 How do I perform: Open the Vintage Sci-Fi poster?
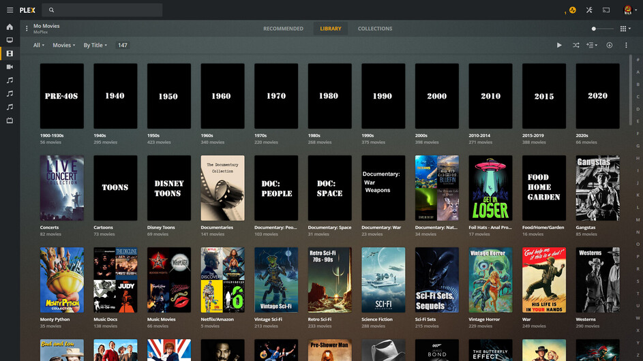[x=276, y=280]
